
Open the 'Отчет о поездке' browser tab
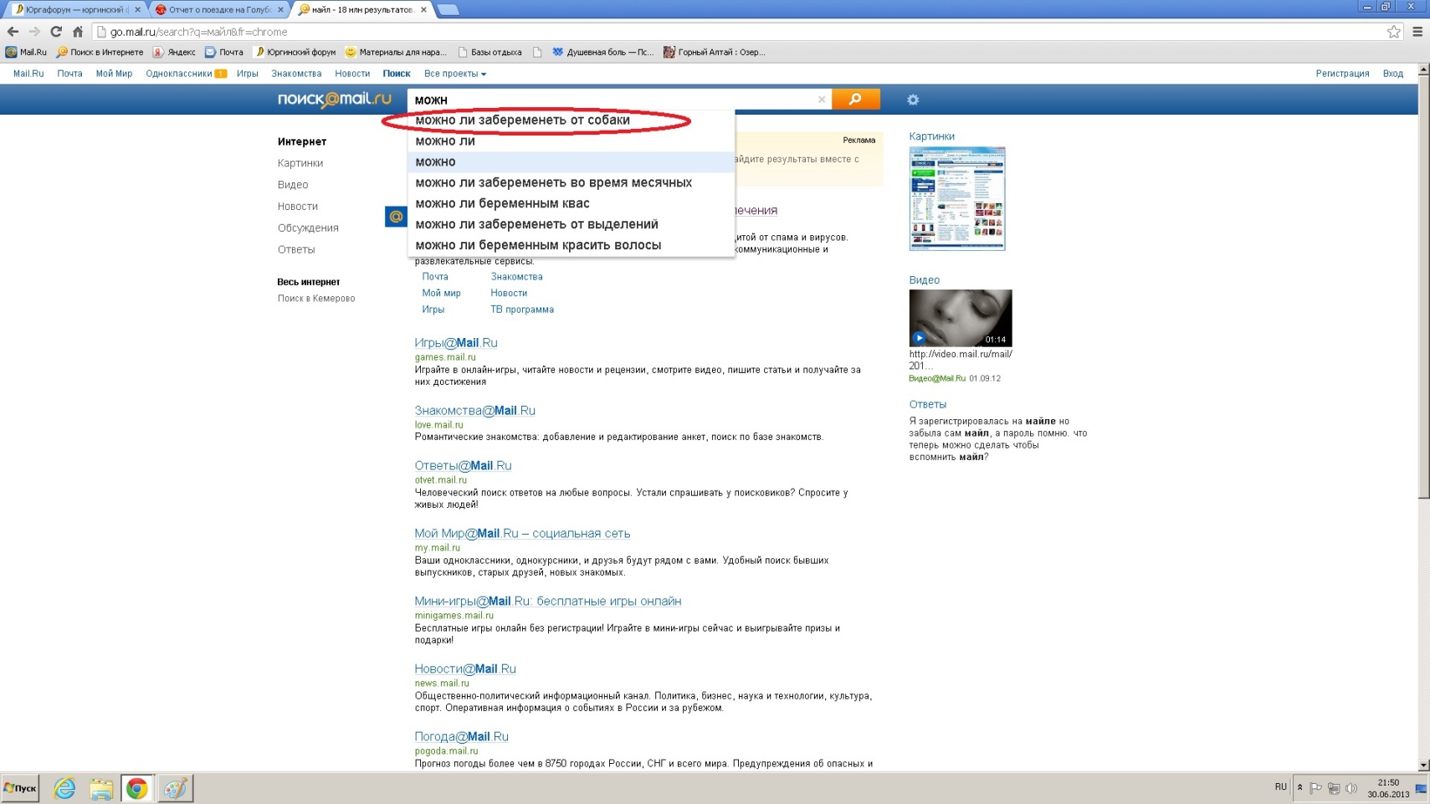(219, 9)
